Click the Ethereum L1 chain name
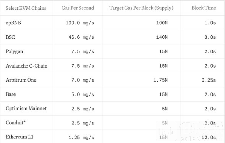The height and width of the screenshot is (143, 225). tap(19, 137)
